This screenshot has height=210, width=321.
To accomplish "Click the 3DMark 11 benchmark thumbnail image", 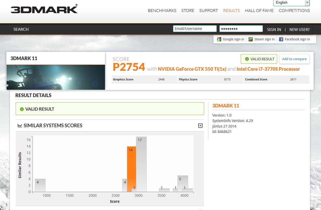I will tap(56, 77).
